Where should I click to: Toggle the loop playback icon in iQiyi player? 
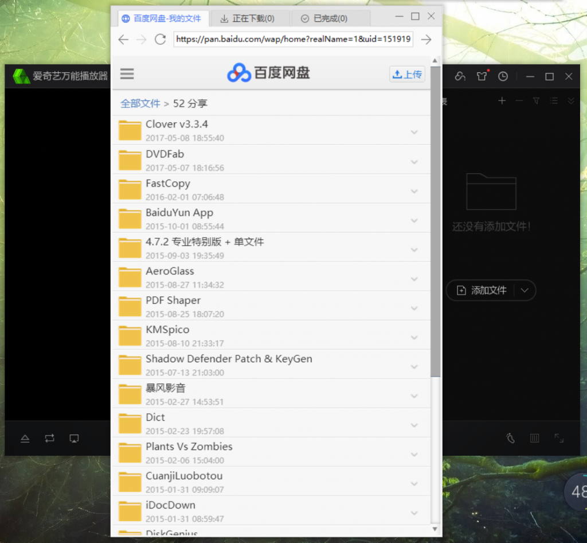[49, 438]
